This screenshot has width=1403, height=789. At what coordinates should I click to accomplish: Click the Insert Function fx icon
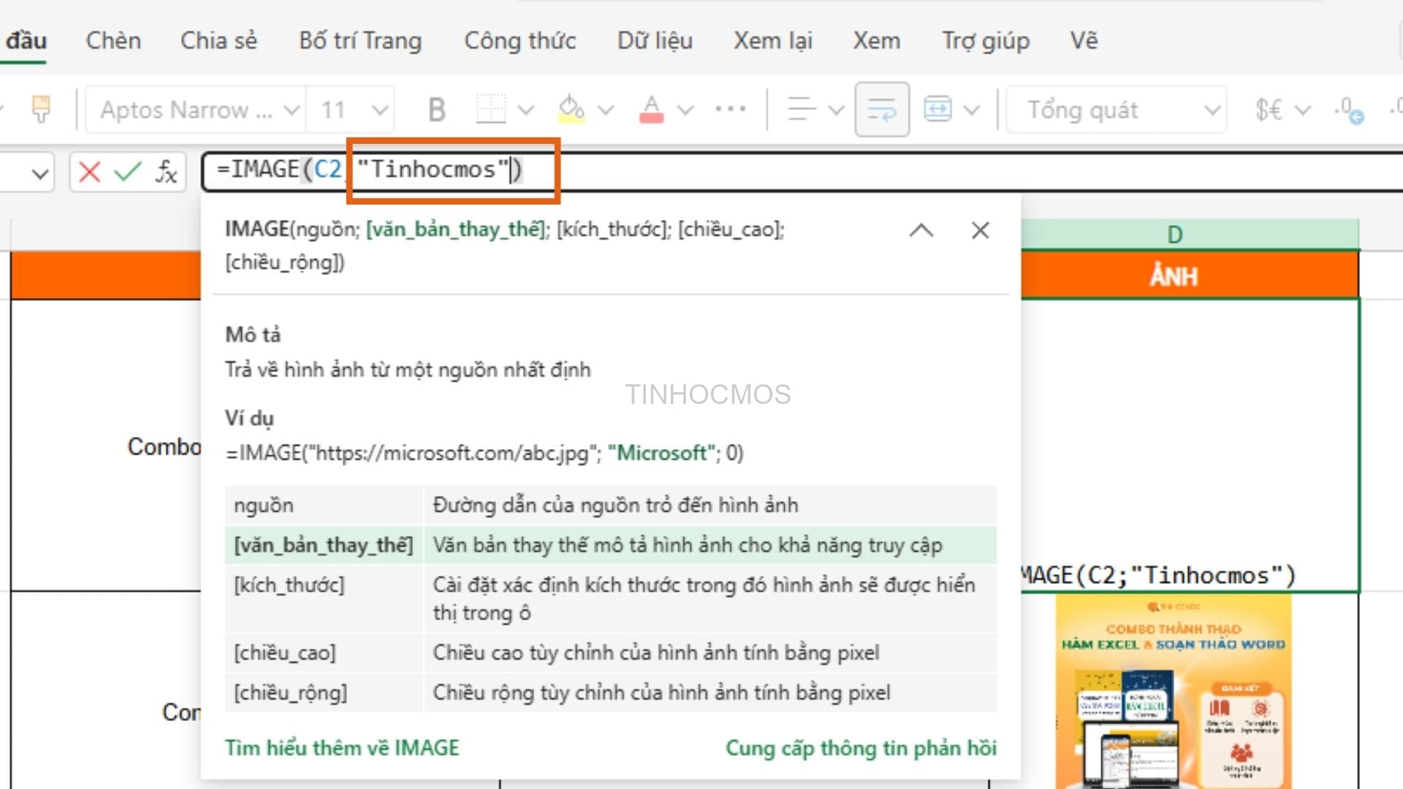[x=166, y=172]
